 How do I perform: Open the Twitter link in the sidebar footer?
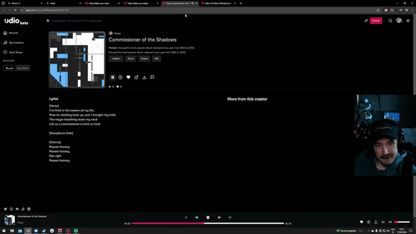pos(5,209)
